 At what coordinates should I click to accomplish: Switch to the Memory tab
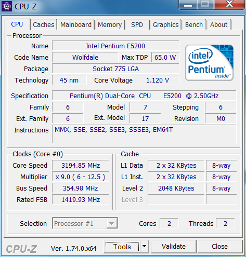[x=110, y=24]
